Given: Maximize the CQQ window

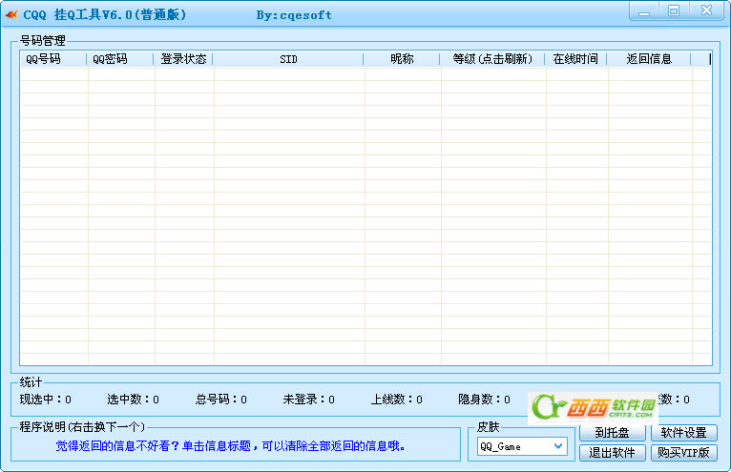Looking at the screenshot, I should 673,11.
